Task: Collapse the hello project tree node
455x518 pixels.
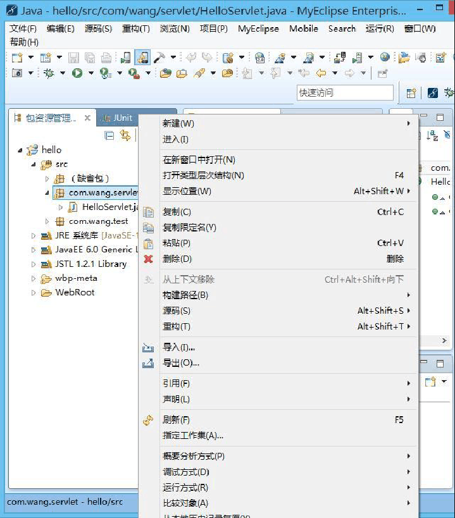Action: 20,151
